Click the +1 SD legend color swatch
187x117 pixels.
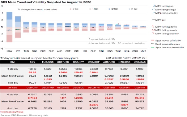[130, 9]
